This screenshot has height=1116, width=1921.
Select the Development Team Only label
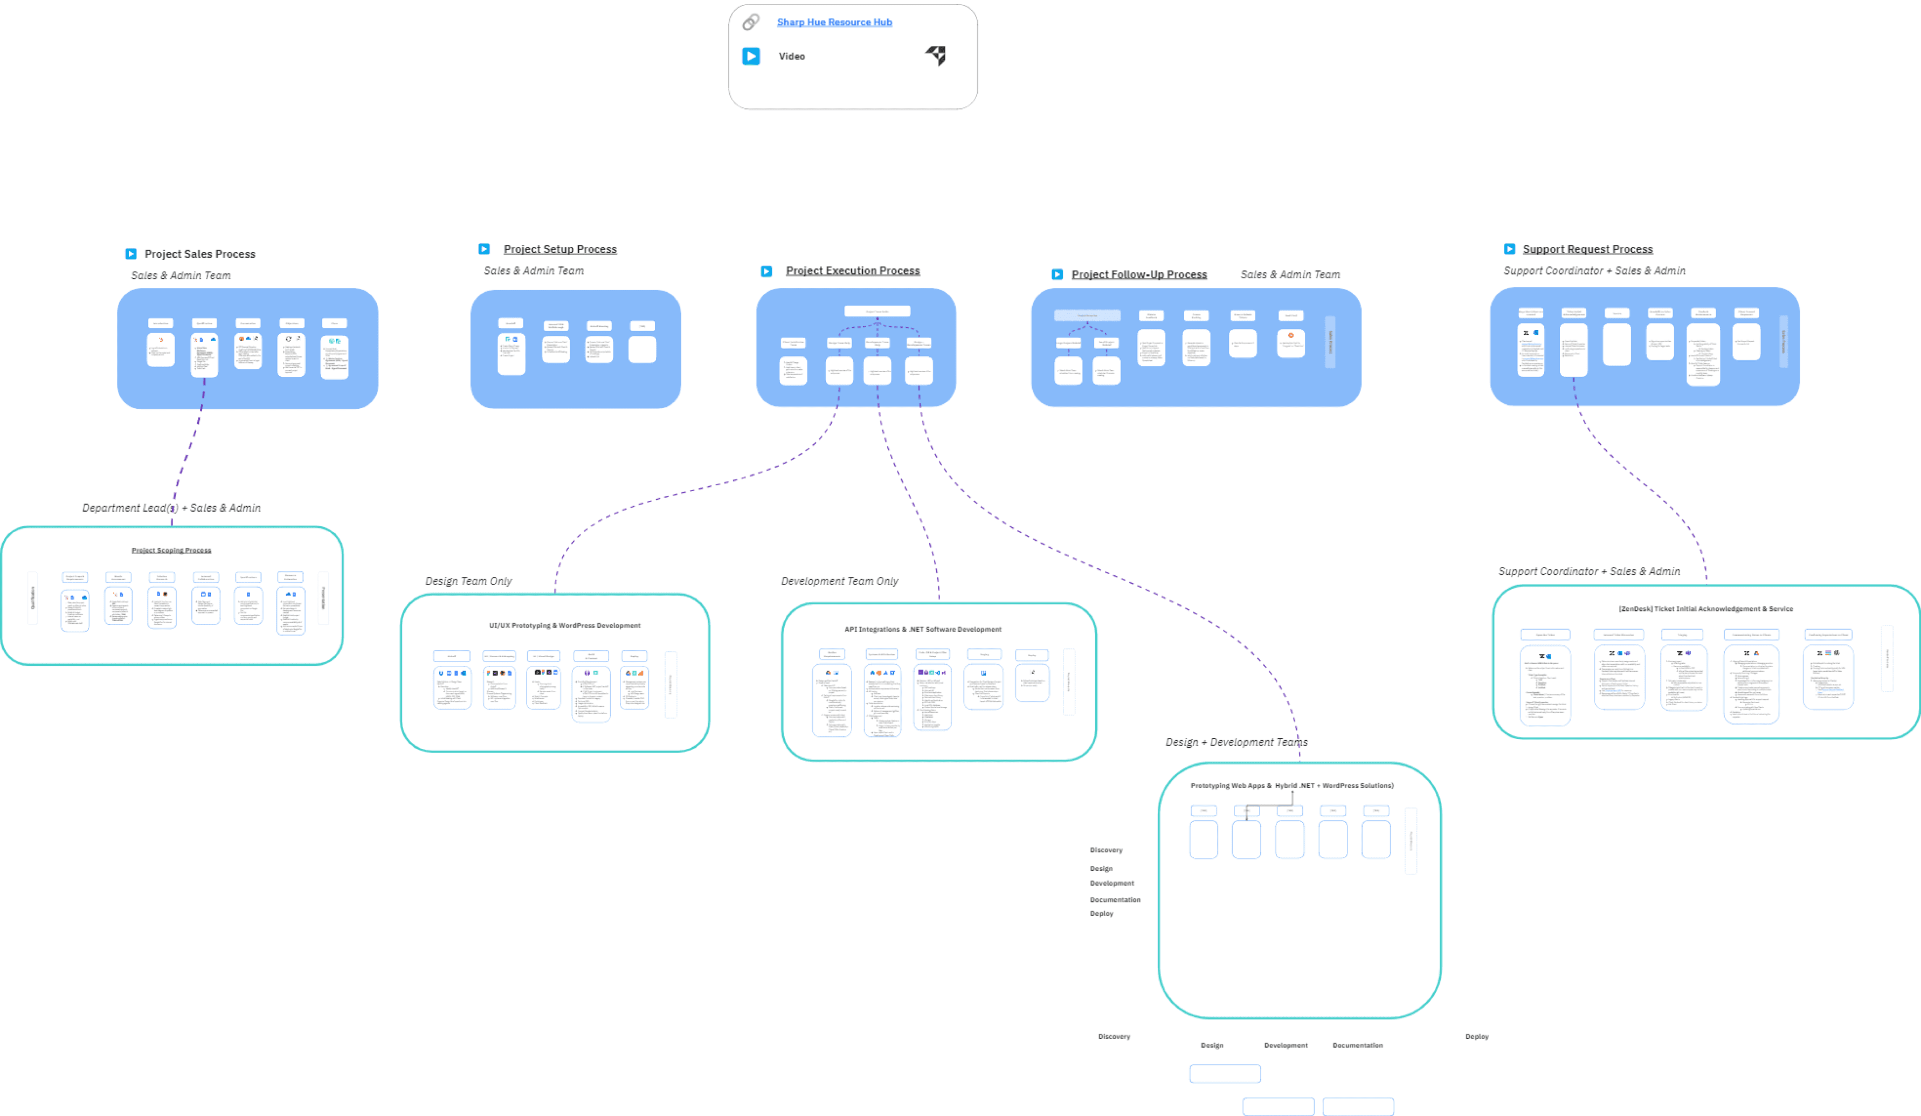pyautogui.click(x=839, y=581)
